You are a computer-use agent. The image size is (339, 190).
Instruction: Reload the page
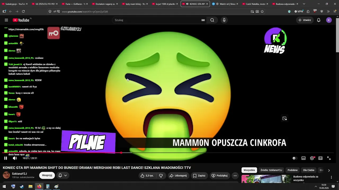coord(23,12)
